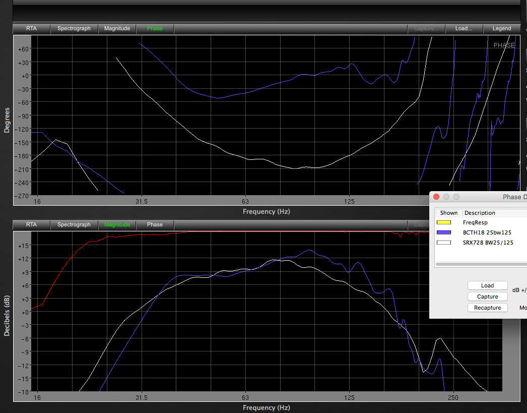Click the Recapture button
Image resolution: width=527 pixels, height=413 pixels.
pyautogui.click(x=487, y=308)
